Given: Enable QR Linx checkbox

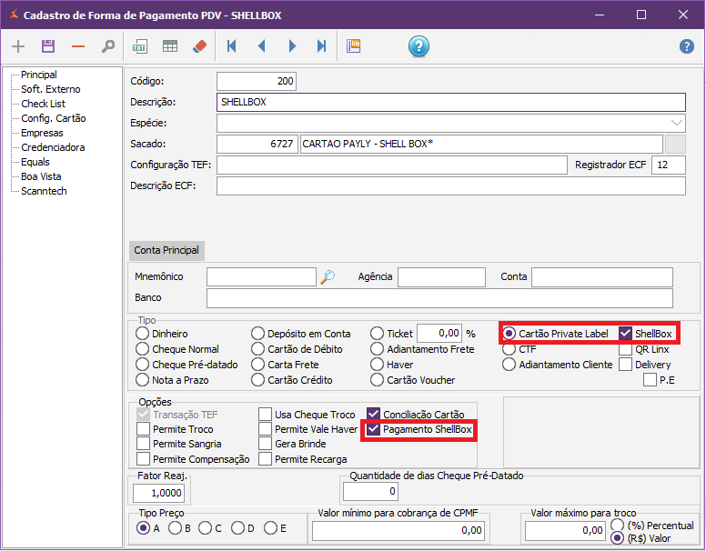Looking at the screenshot, I should tap(625, 349).
